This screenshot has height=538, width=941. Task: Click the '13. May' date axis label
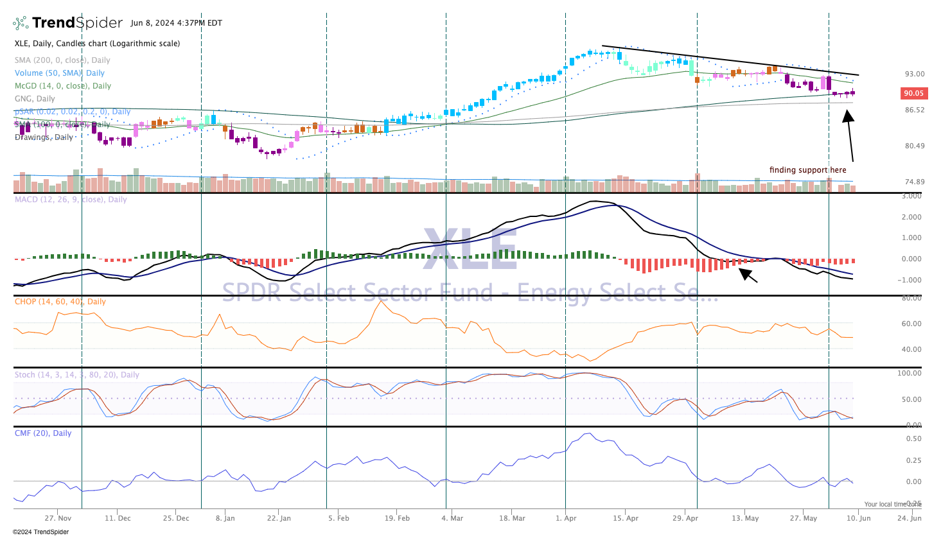coord(745,518)
